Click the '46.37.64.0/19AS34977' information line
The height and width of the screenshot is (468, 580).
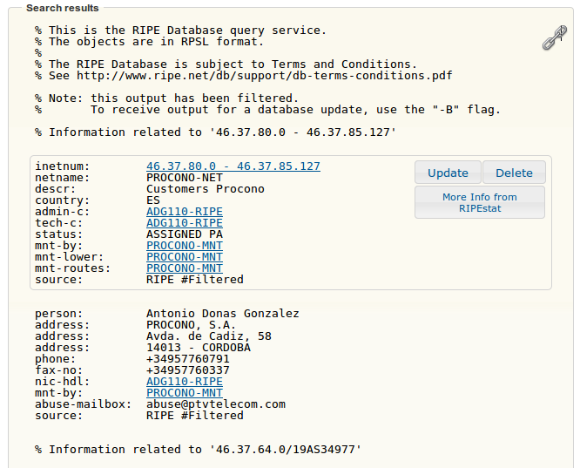point(198,450)
